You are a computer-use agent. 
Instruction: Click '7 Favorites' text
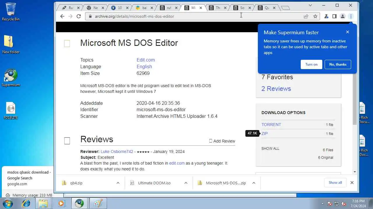(277, 77)
